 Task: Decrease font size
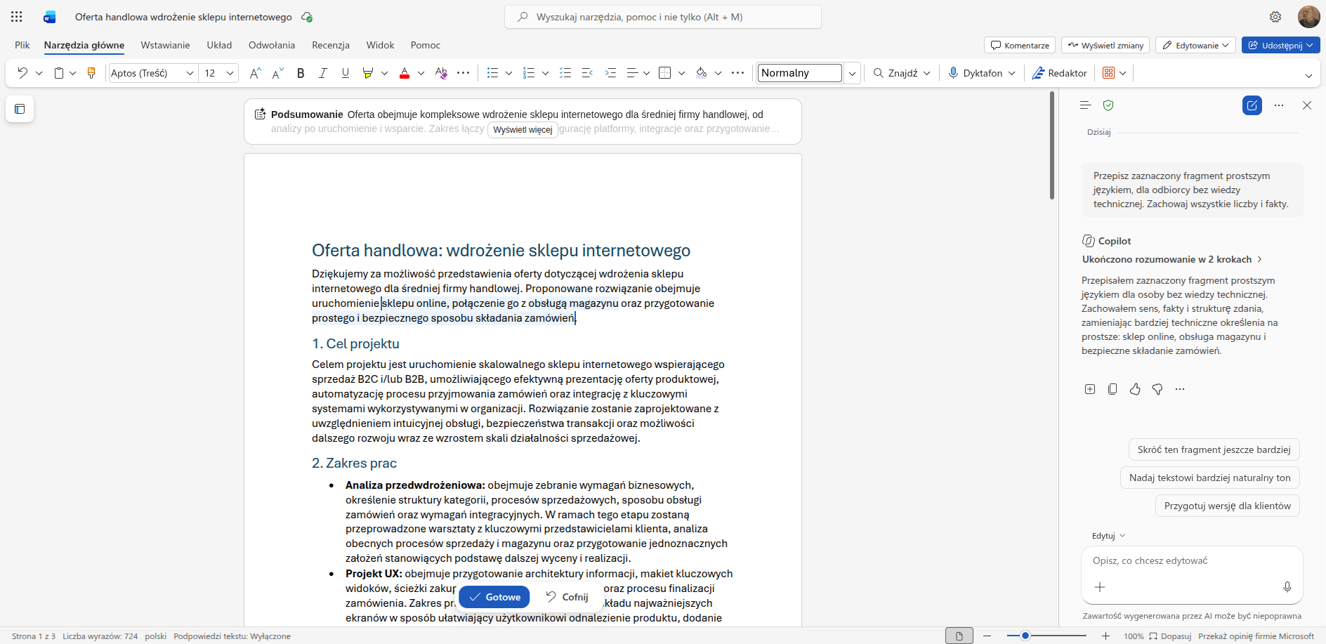(278, 73)
